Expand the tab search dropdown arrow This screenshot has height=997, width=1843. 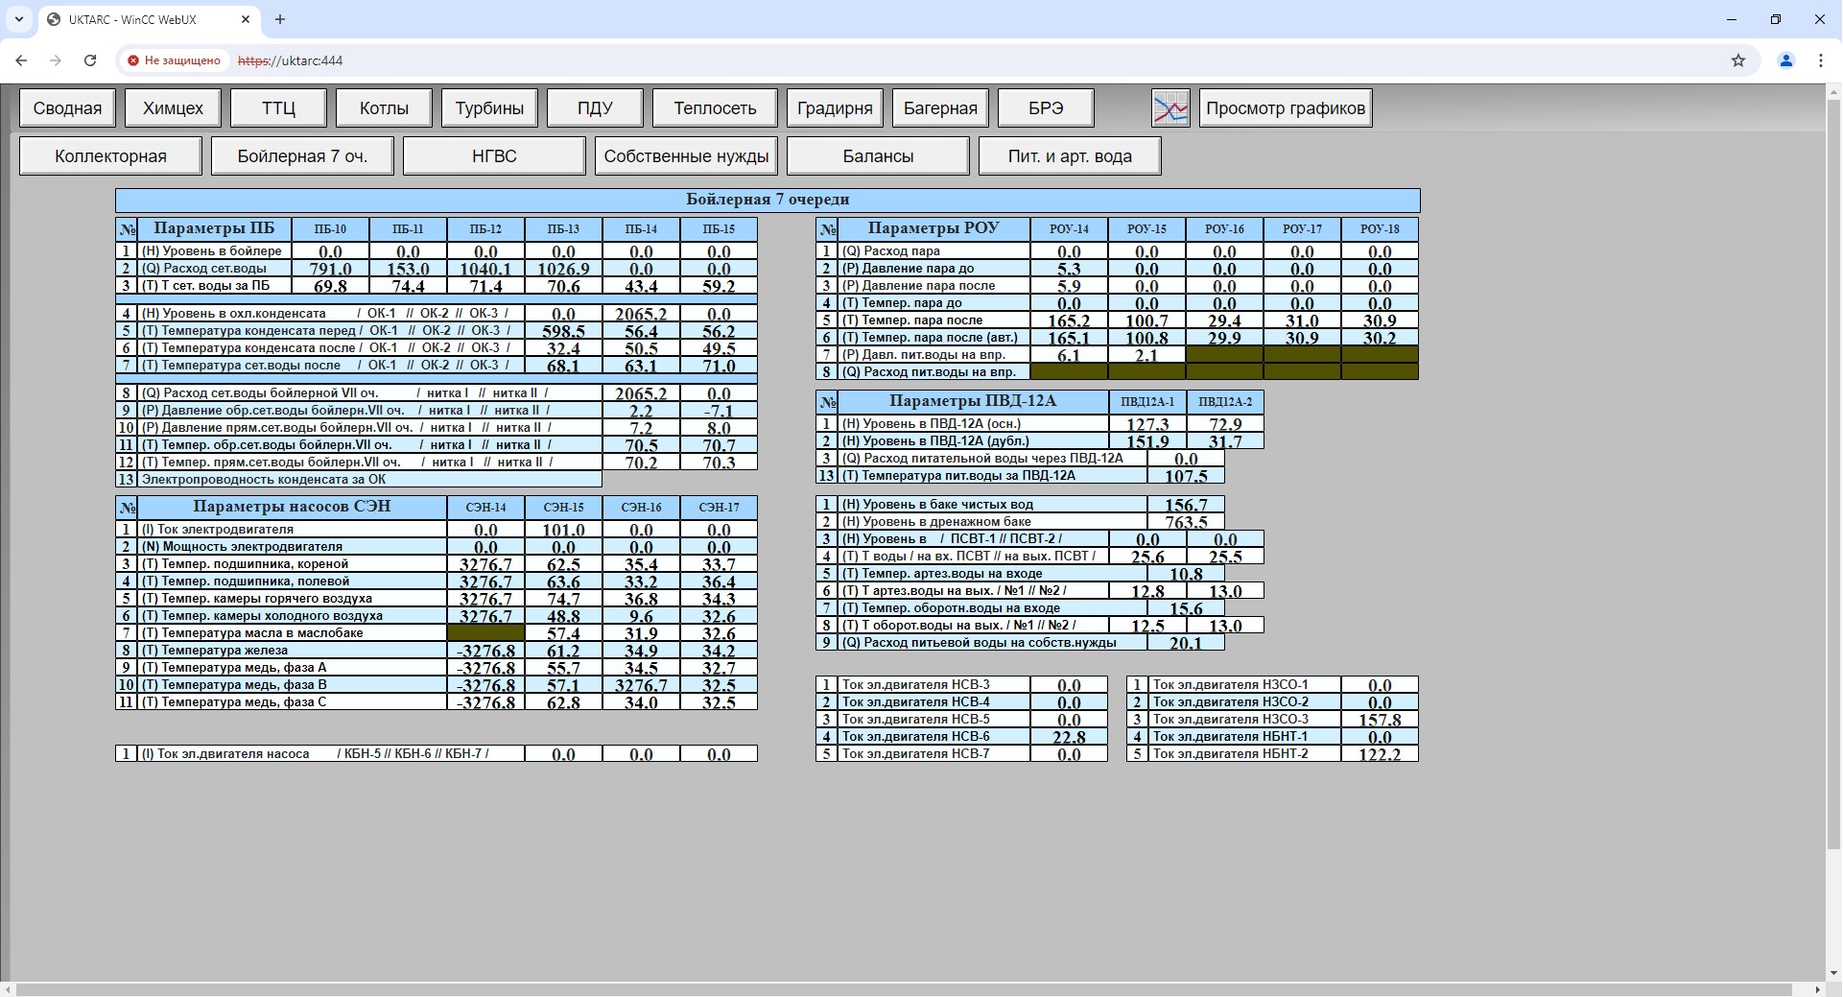tap(18, 19)
